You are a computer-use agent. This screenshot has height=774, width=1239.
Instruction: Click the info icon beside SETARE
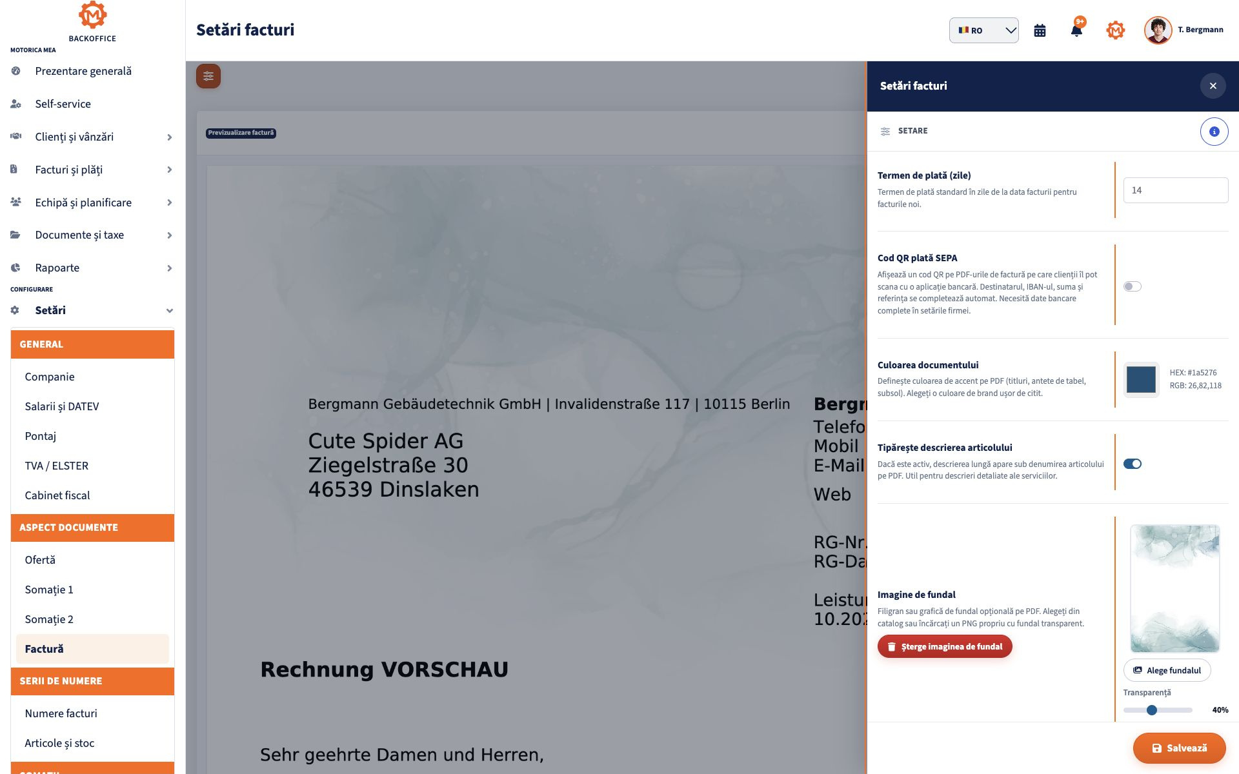click(1214, 132)
